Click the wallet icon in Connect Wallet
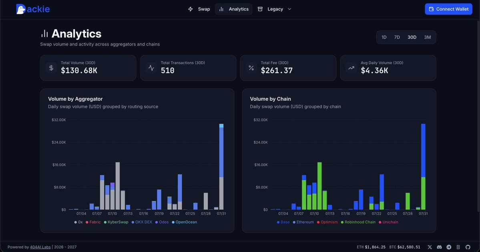The image size is (480, 252). click(431, 9)
